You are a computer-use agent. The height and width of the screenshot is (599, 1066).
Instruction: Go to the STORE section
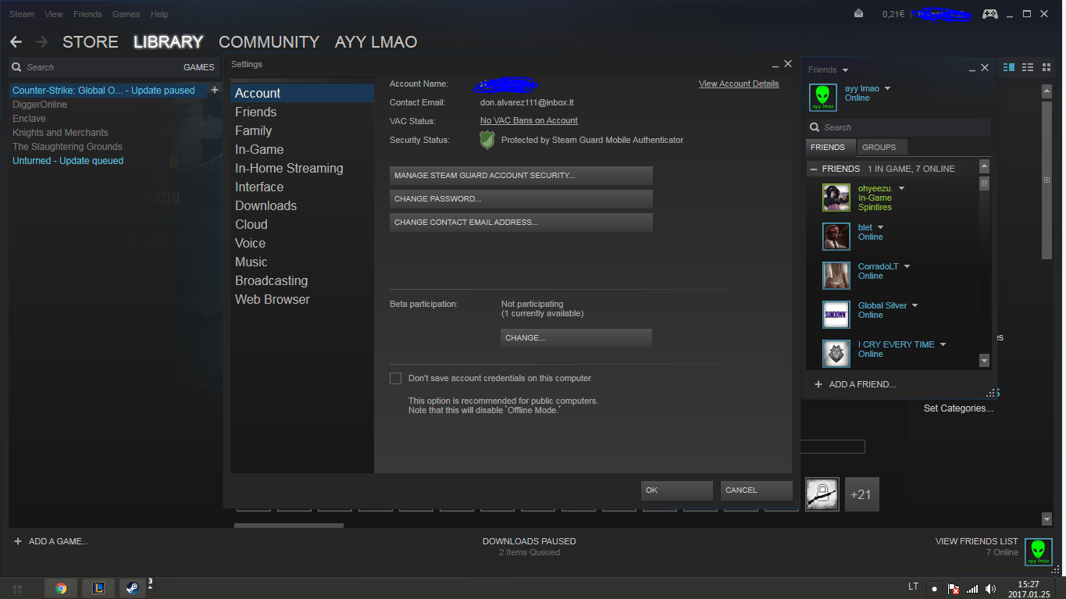[x=91, y=42]
